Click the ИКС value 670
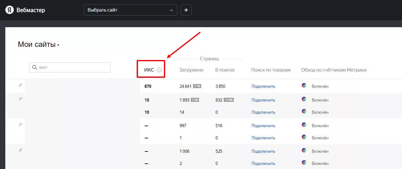The width and height of the screenshot is (402, 169). point(148,86)
